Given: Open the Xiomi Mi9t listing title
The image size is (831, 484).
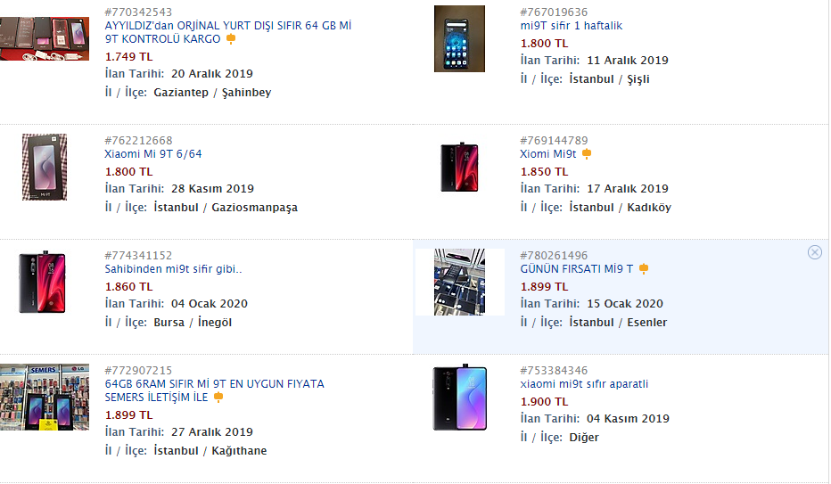Looking at the screenshot, I should coord(548,154).
